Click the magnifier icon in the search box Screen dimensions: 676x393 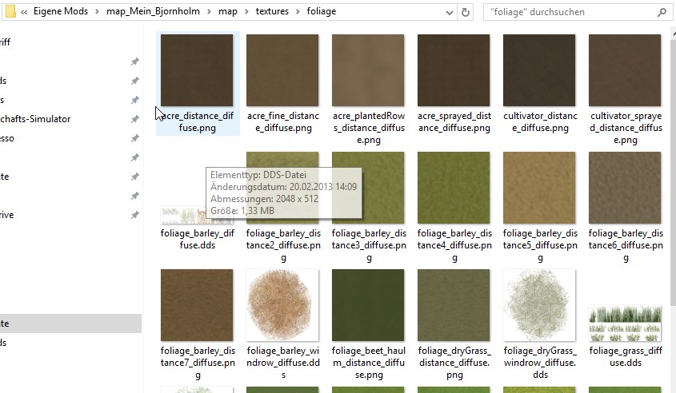[662, 12]
